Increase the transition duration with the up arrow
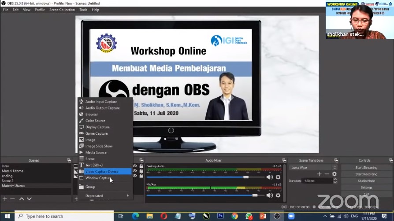 pyautogui.click(x=335, y=179)
